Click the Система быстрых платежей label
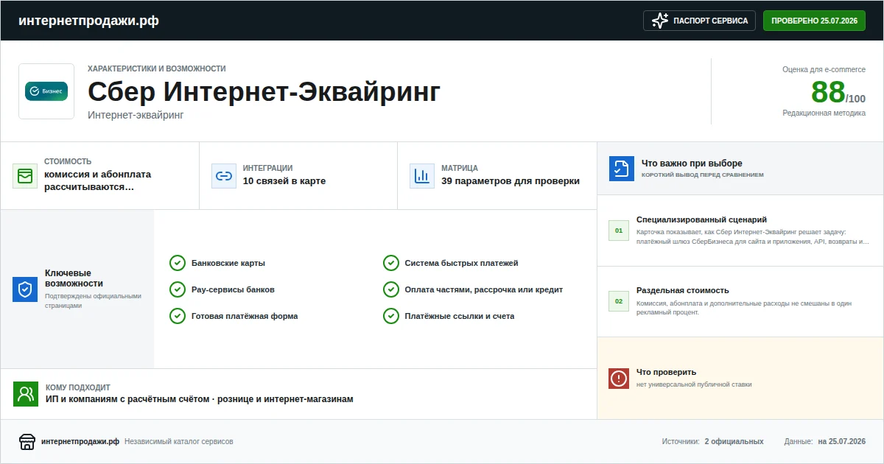Viewport: 884px width, 464px height. [462, 263]
